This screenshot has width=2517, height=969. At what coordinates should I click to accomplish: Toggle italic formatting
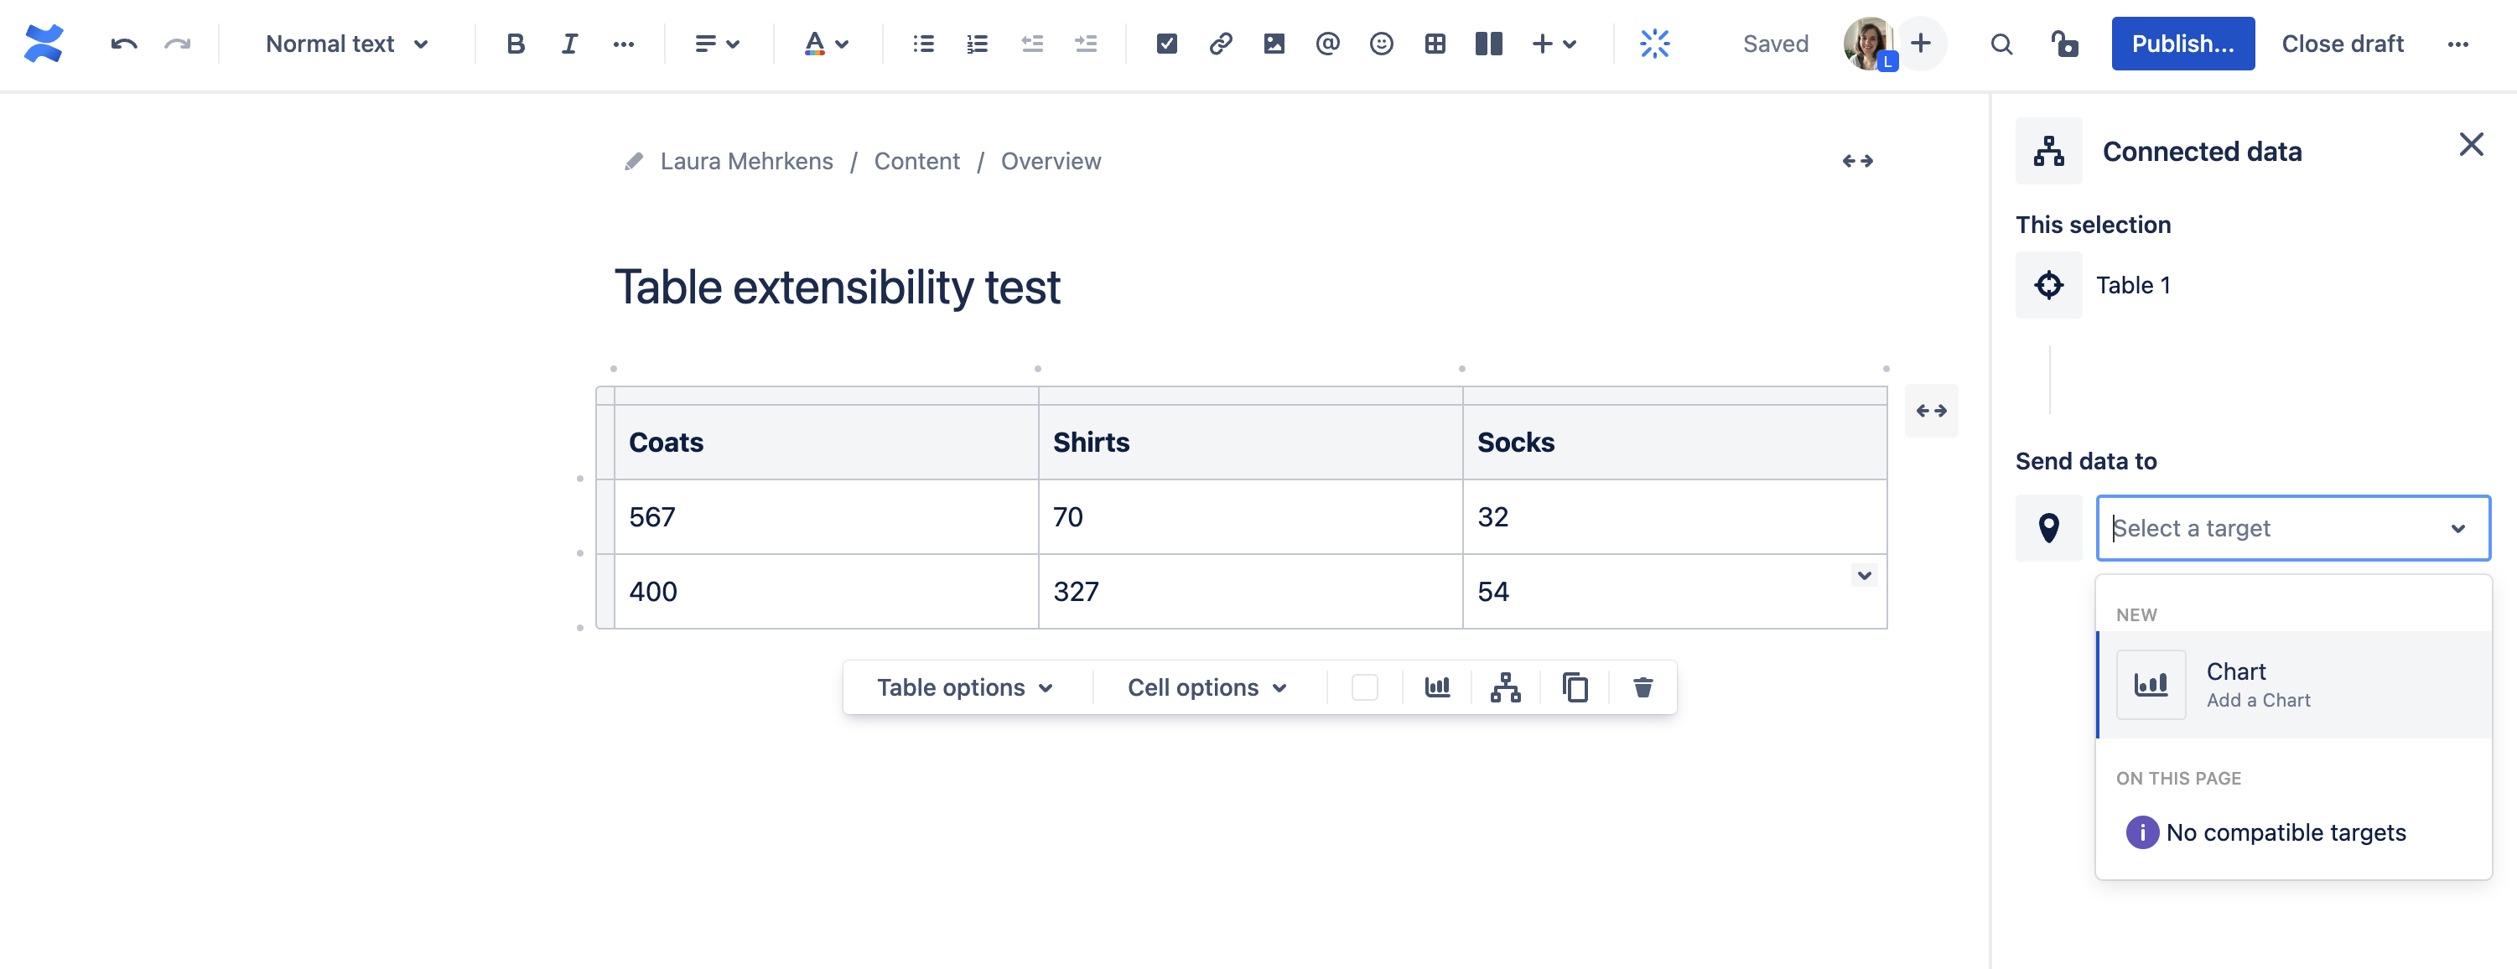point(568,44)
